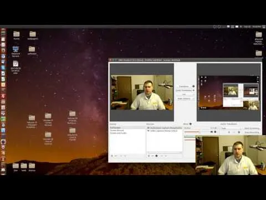This screenshot has height=200, width=266.
Task: Open scene transition properties gear icon
Action: point(239,132)
